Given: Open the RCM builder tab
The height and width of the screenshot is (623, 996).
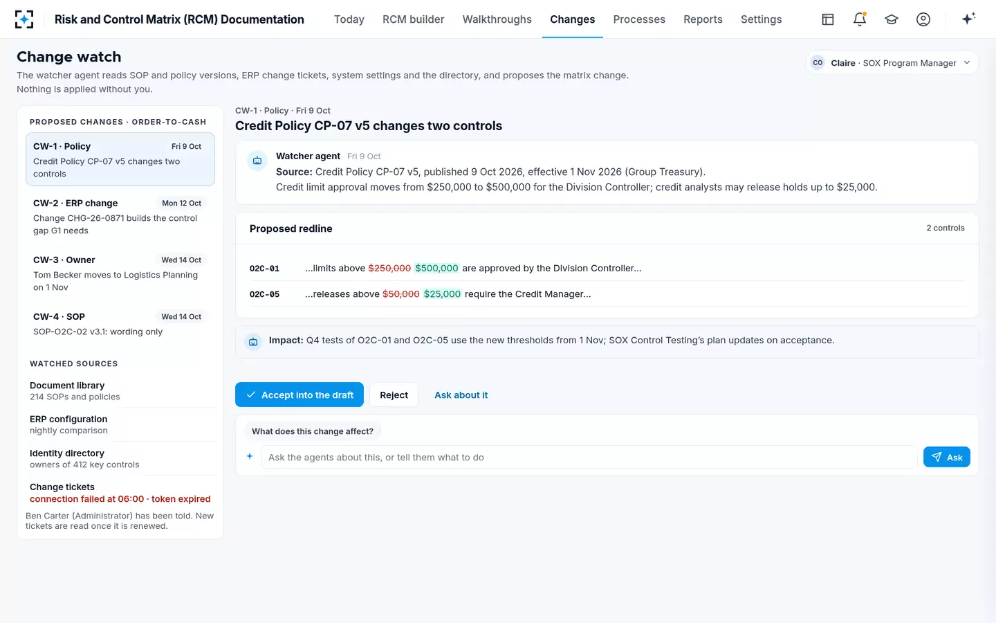Looking at the screenshot, I should pos(414,19).
